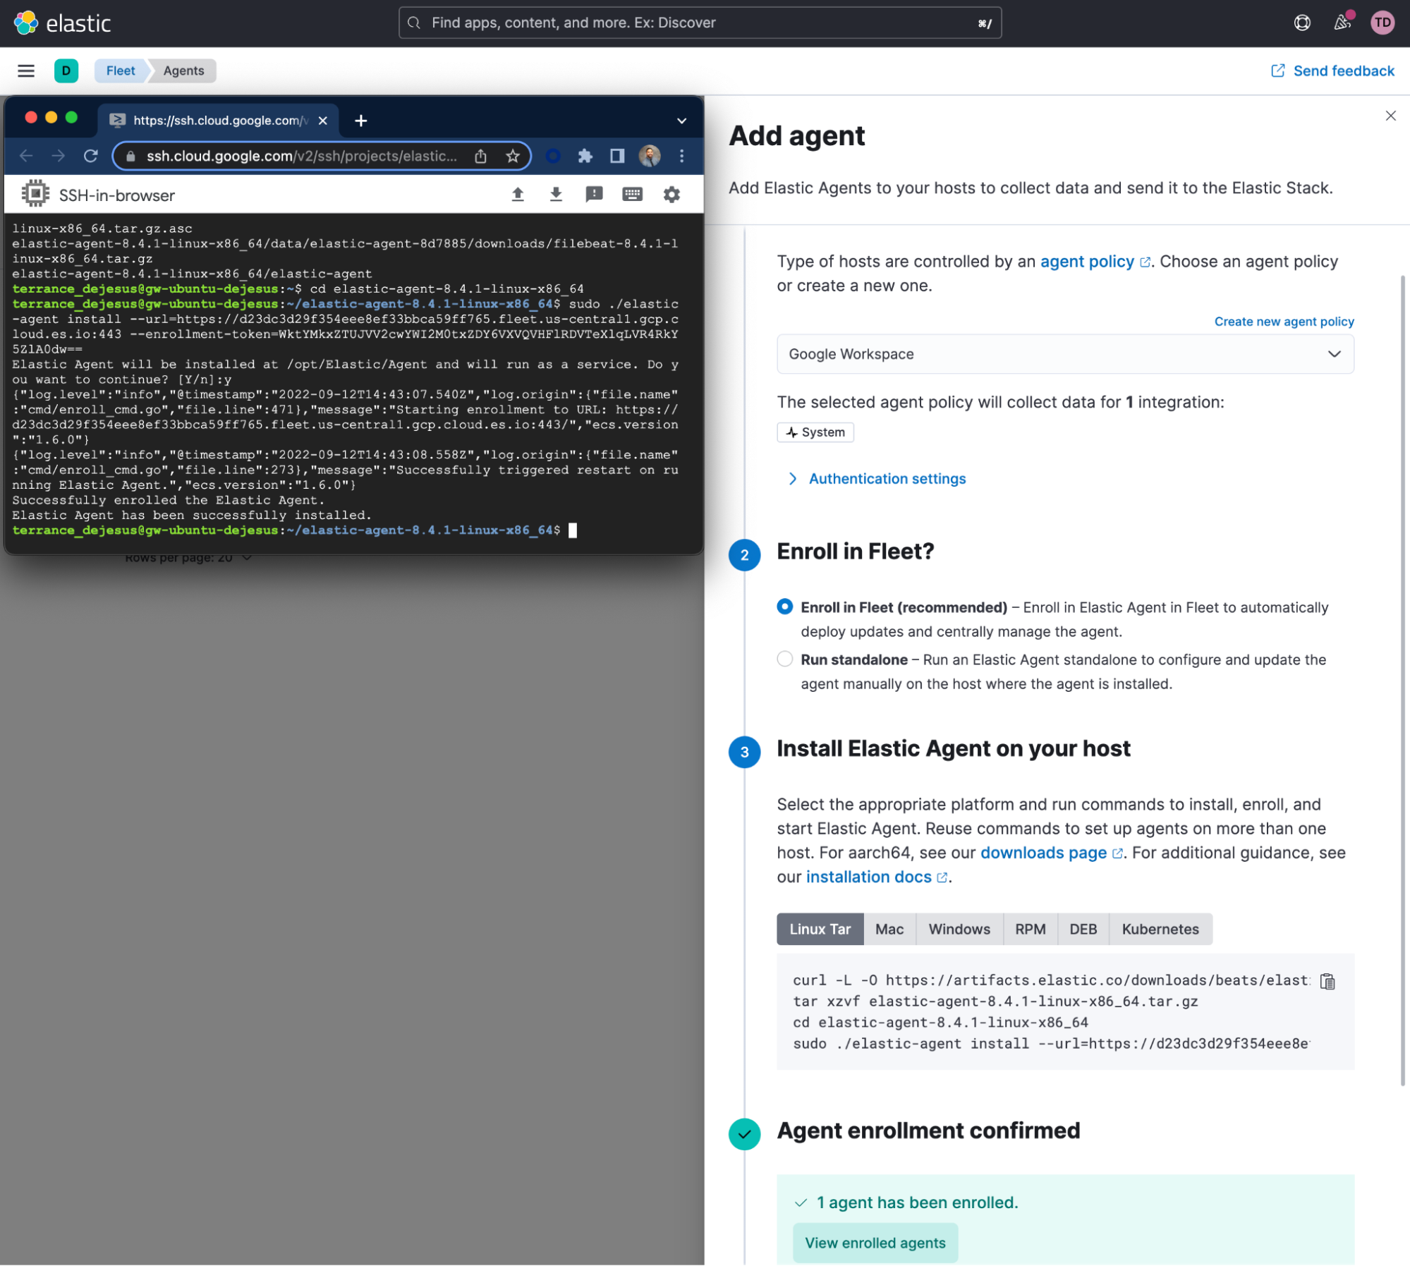1410x1266 pixels.
Task: Click the terminal command prompt cursor
Action: click(573, 530)
